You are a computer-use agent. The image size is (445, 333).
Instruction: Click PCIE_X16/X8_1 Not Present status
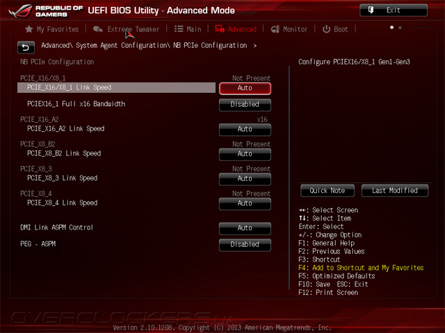click(x=252, y=78)
